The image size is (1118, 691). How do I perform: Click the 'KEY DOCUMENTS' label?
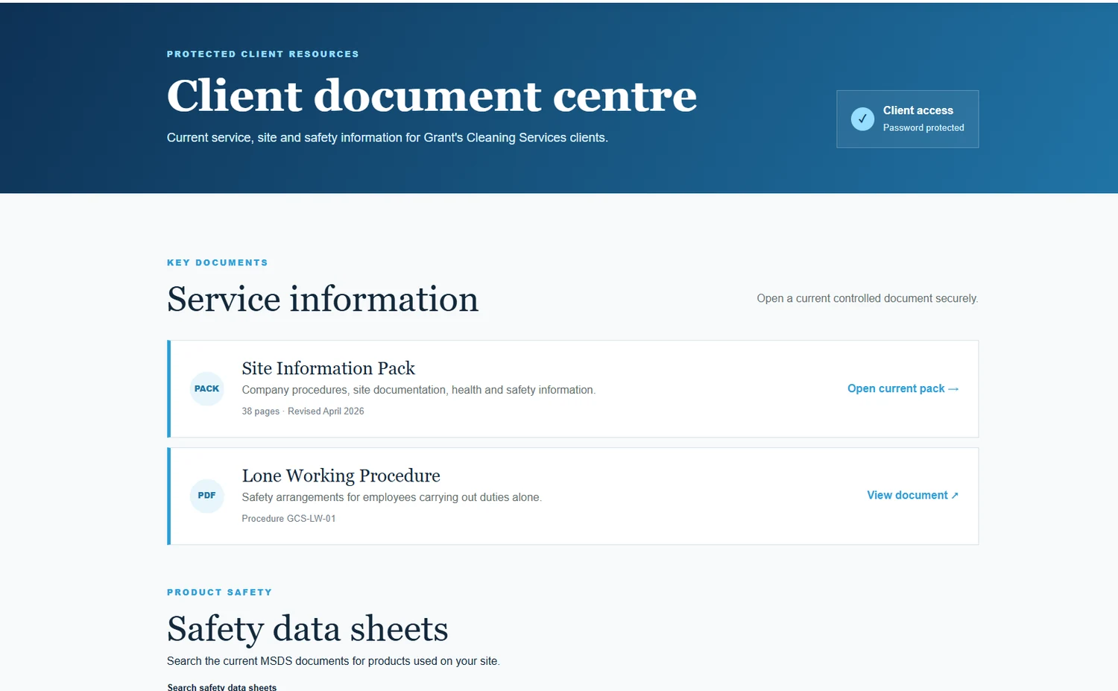[218, 263]
